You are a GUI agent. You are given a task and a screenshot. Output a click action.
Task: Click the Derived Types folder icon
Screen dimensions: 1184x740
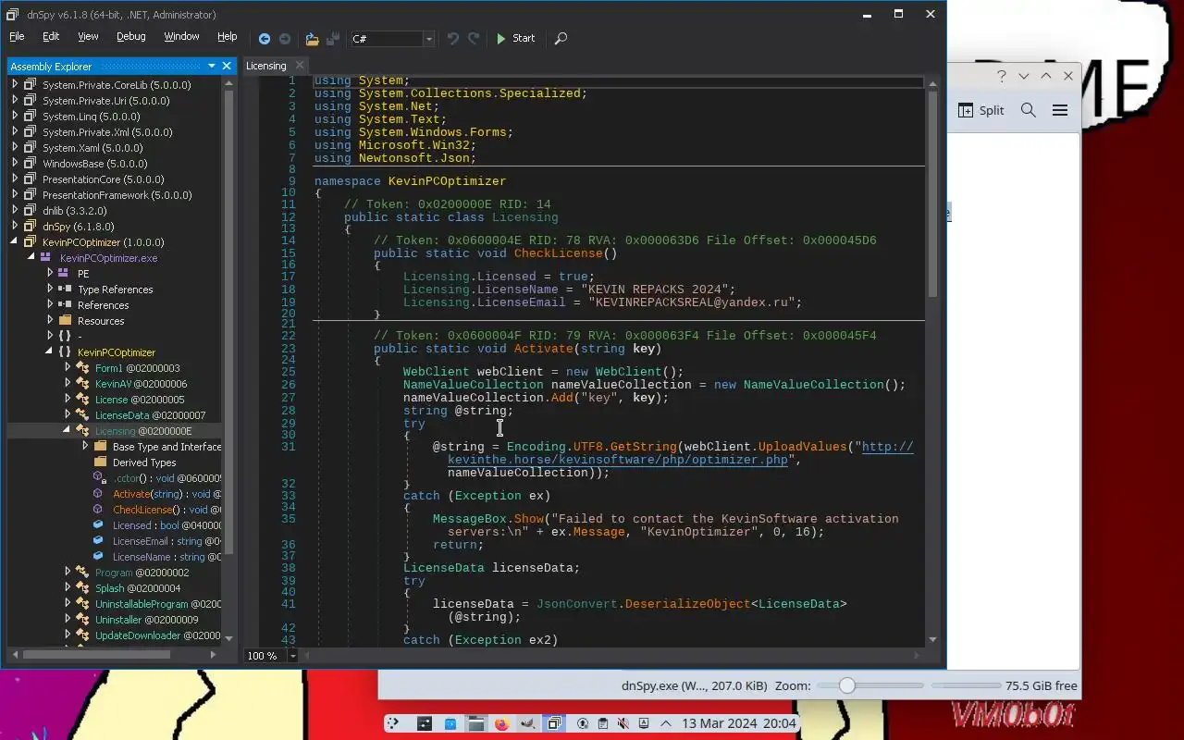[100, 462]
